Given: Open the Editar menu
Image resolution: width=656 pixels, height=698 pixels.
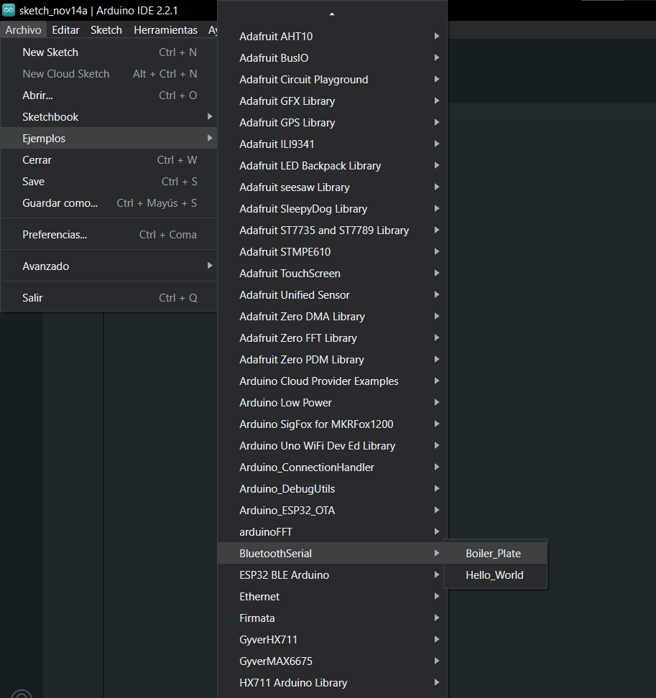Looking at the screenshot, I should point(65,30).
